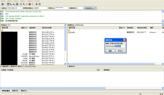Image resolution: width=164 pixels, height=95 pixels.
Task: Expand the remote site /Multimedia path dropdown
Action: (163, 25)
